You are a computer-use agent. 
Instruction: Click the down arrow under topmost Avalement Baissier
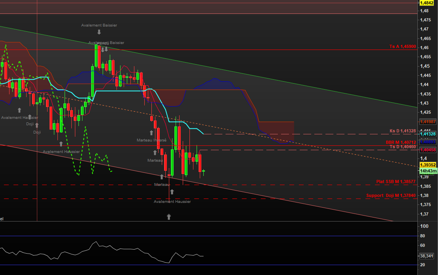pos(99,32)
